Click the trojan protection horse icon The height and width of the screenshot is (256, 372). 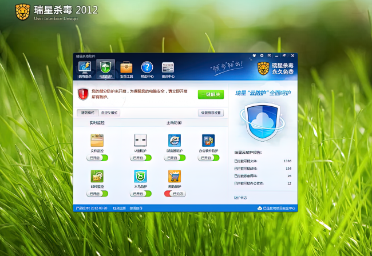click(140, 177)
